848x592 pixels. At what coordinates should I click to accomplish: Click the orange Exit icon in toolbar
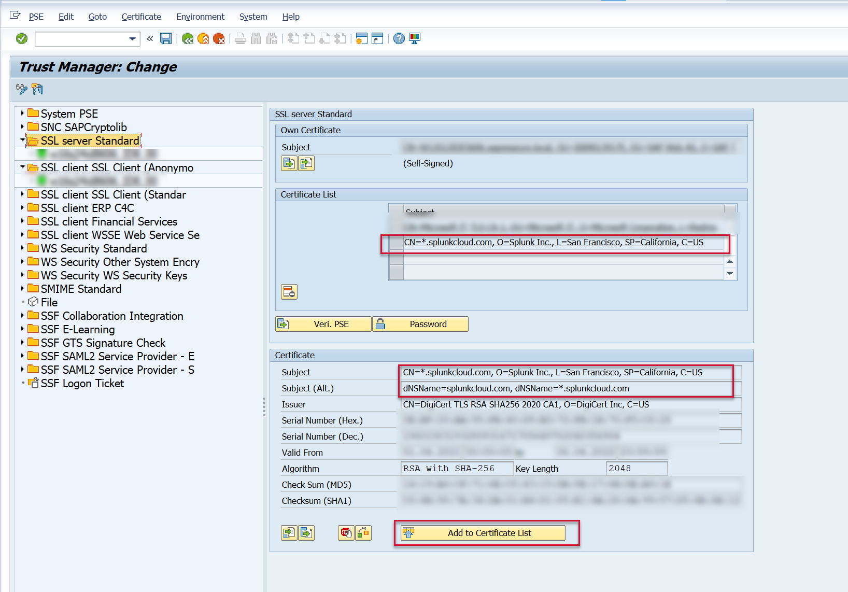click(203, 38)
